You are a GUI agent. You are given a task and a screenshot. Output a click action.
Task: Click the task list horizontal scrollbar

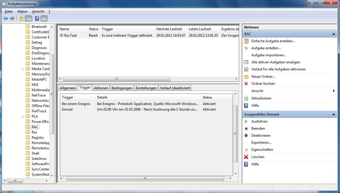coord(116,79)
